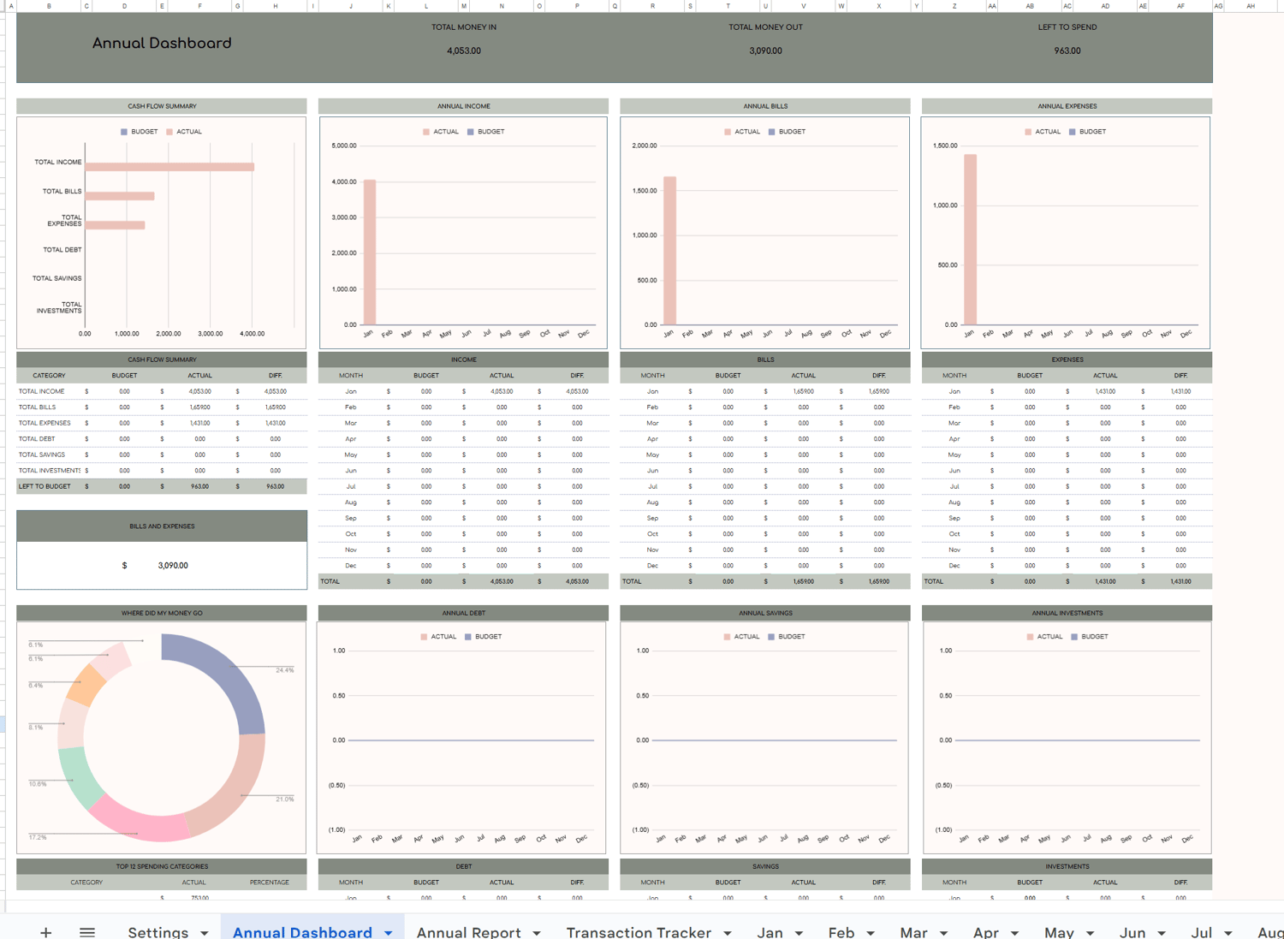The image size is (1284, 939).
Task: Select the column AH header
Action: (x=1251, y=6)
